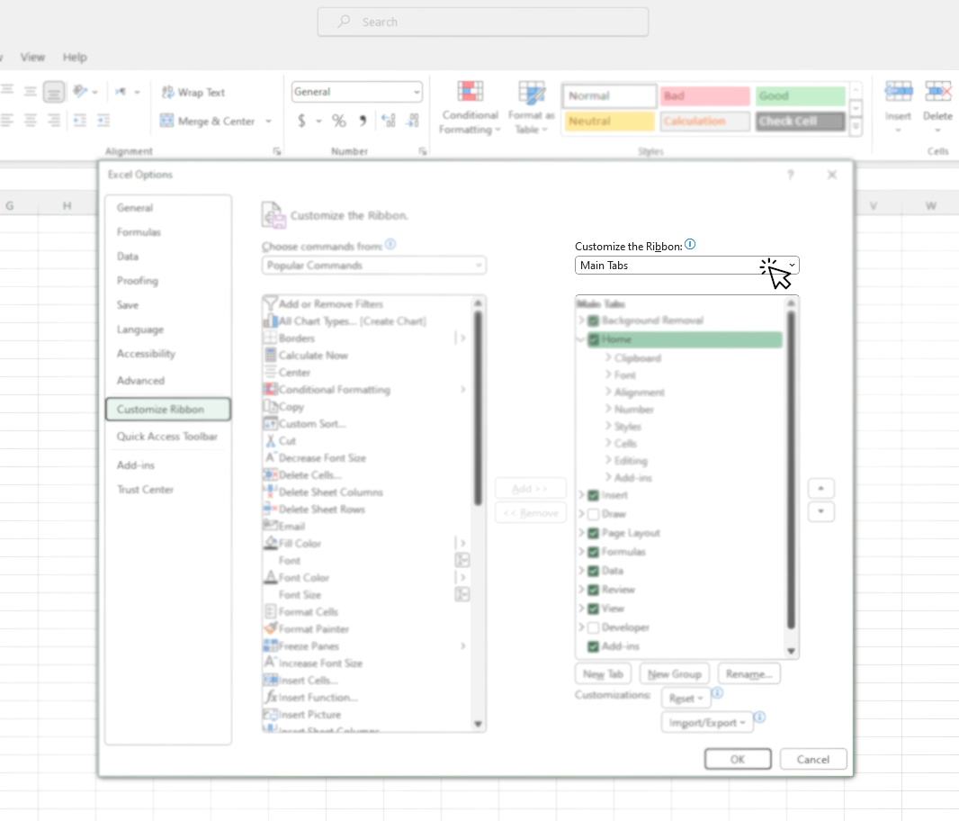
Task: Click the Merge & Center icon
Action: 167,121
